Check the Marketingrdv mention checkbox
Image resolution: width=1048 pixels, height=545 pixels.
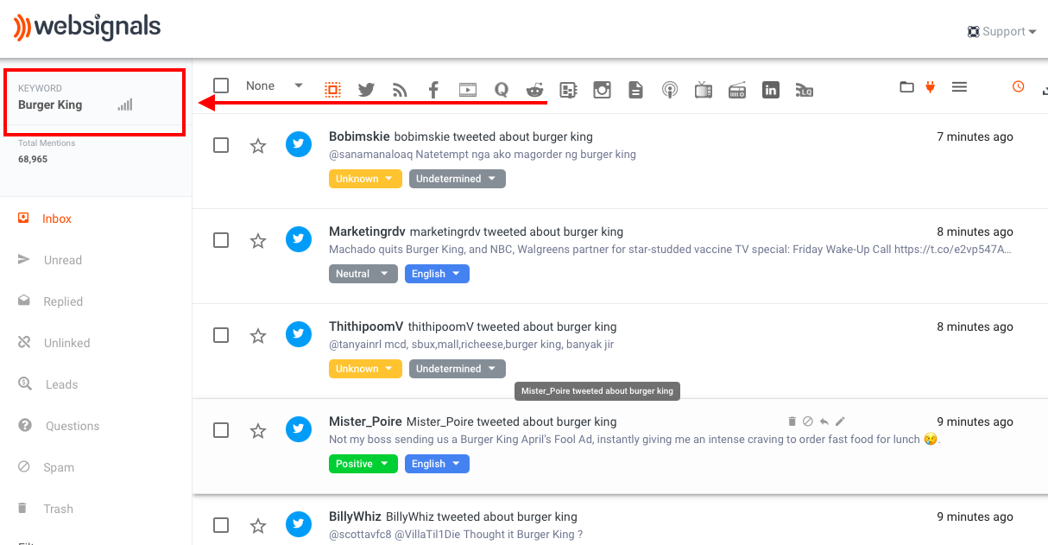221,240
